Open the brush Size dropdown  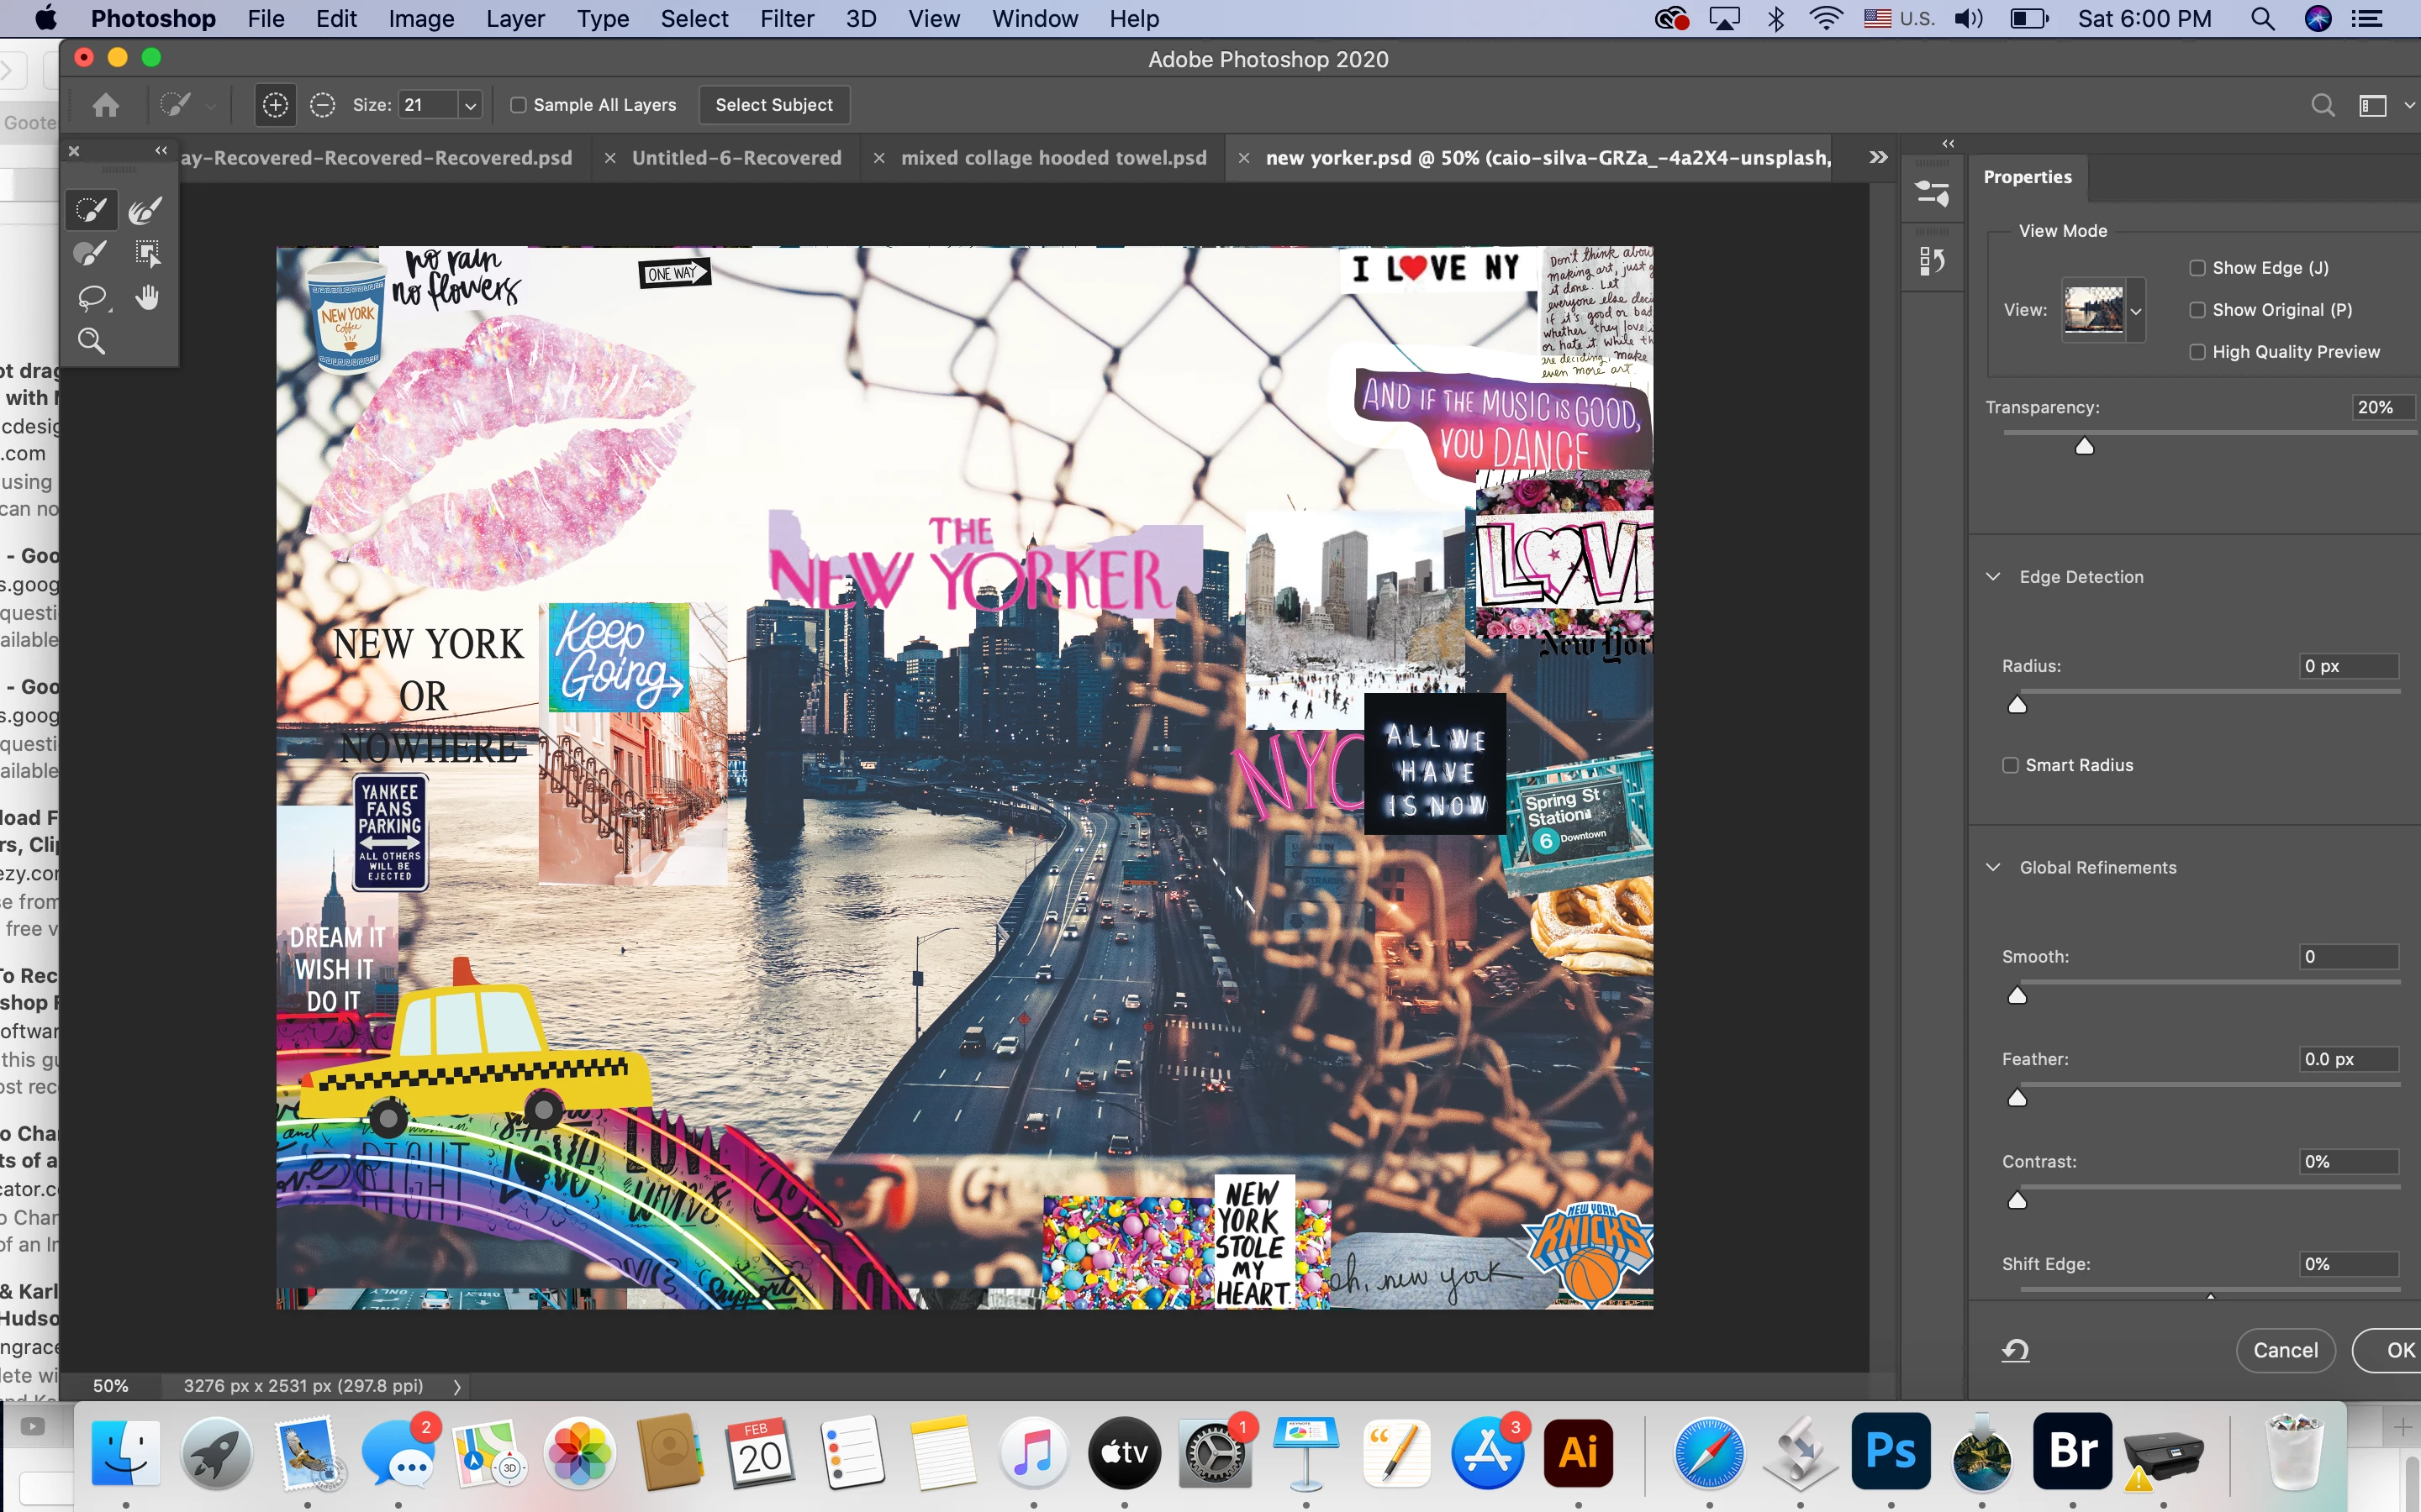click(470, 105)
